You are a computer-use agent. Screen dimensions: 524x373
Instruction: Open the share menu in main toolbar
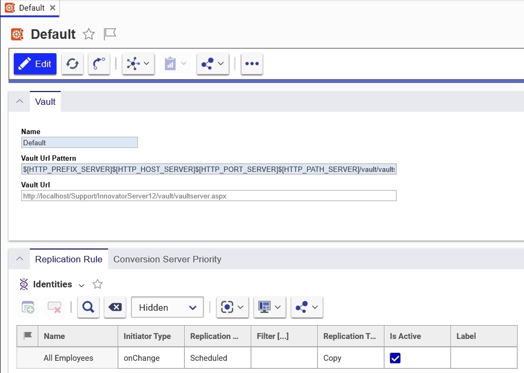click(212, 64)
